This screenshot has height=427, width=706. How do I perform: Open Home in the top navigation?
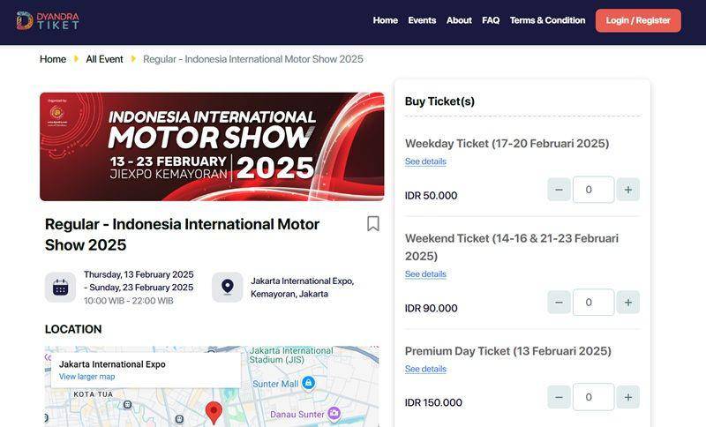385,20
